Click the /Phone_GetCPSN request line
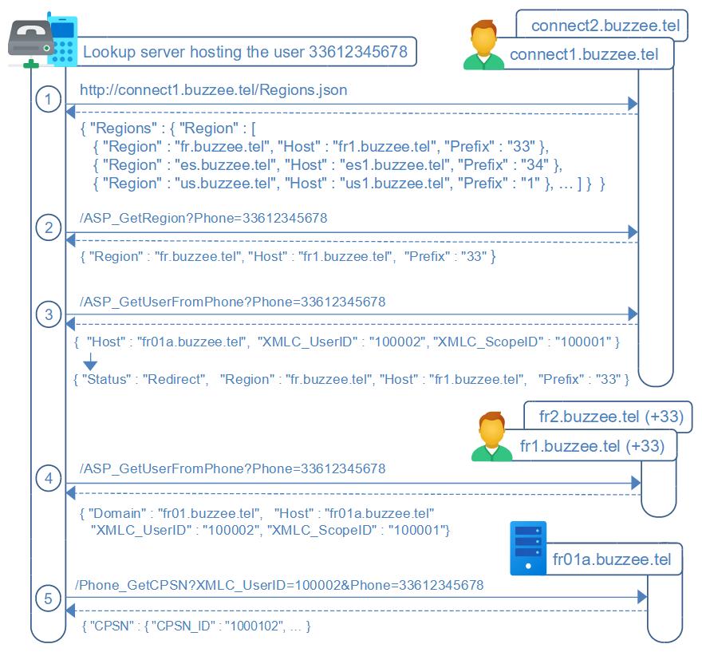This screenshot has height=652, width=702. click(279, 585)
